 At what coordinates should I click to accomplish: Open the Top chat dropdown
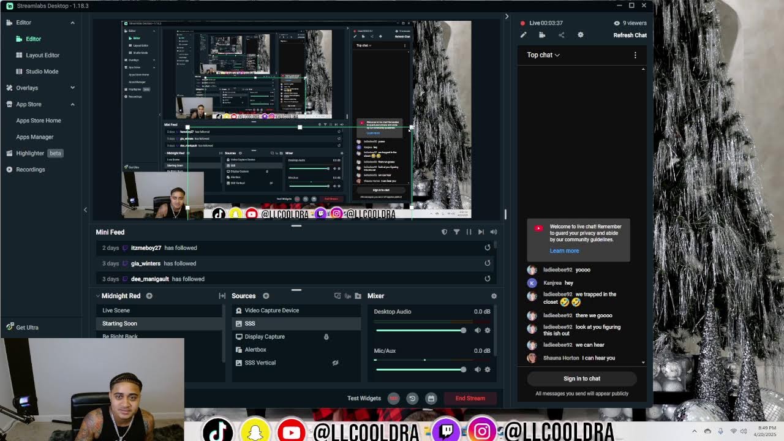pos(543,55)
